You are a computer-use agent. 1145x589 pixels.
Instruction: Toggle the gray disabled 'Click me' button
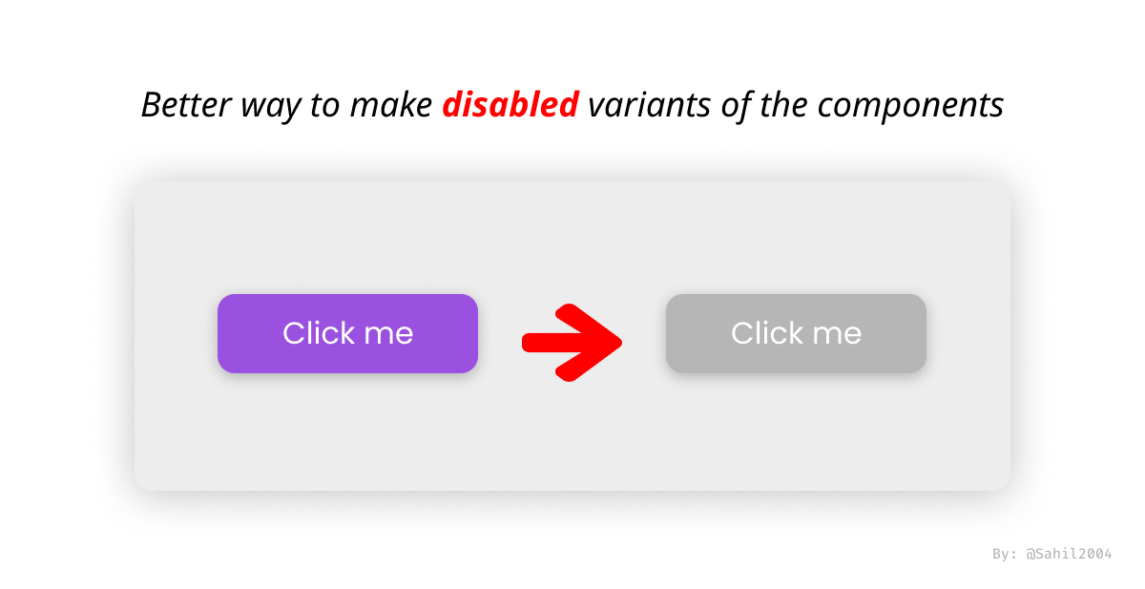796,333
